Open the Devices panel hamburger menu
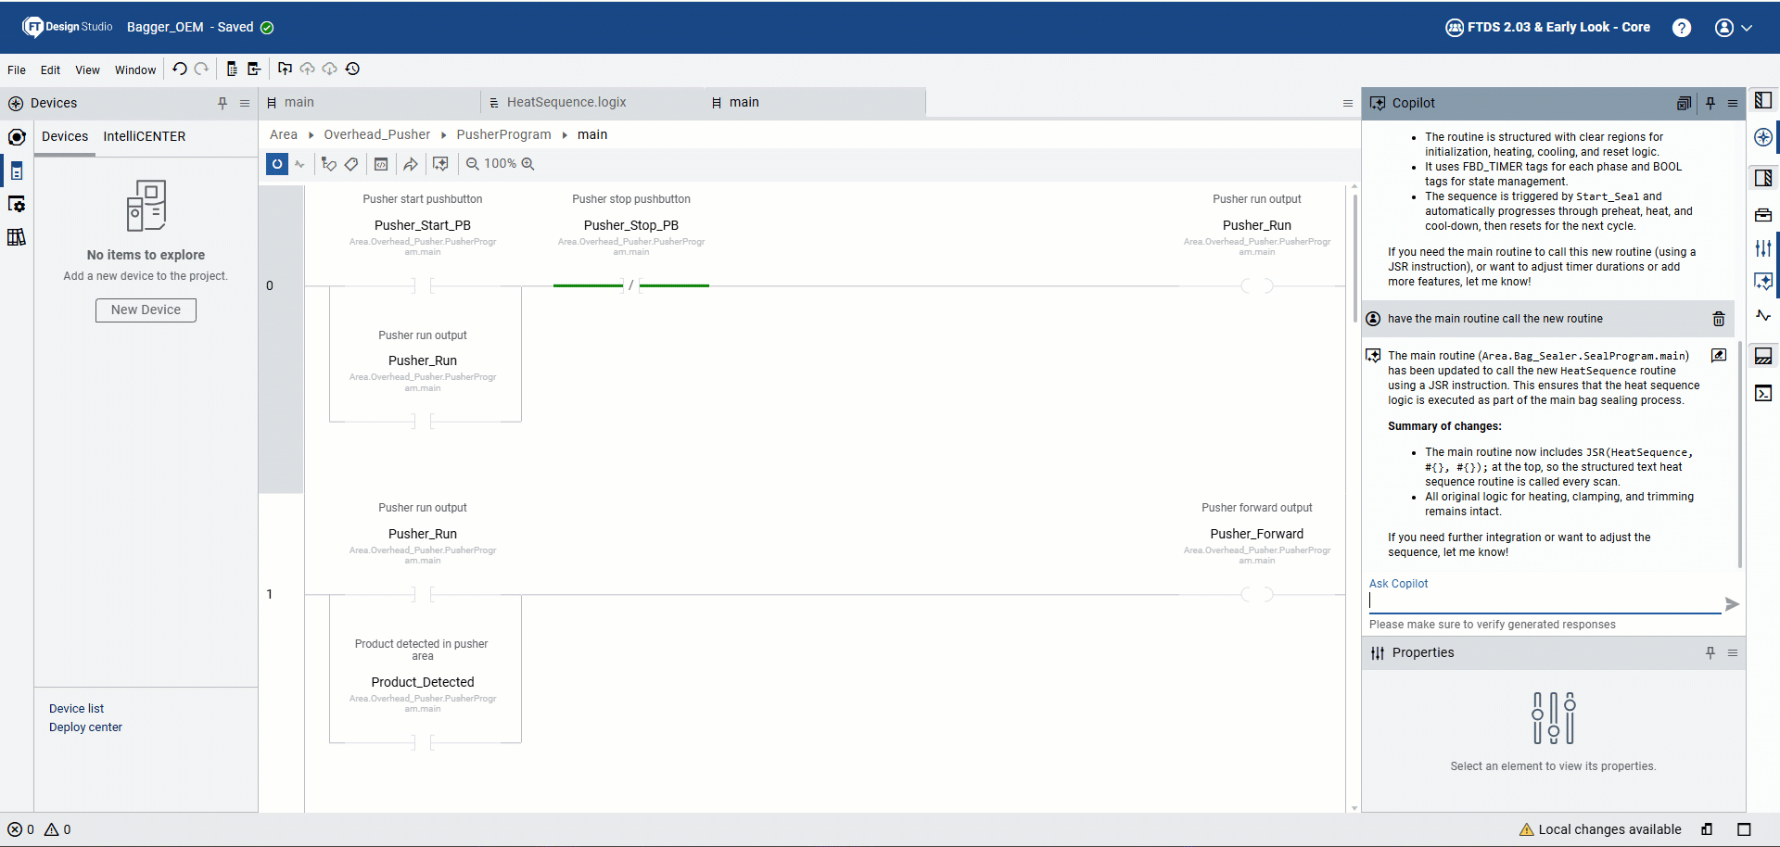 pos(244,103)
